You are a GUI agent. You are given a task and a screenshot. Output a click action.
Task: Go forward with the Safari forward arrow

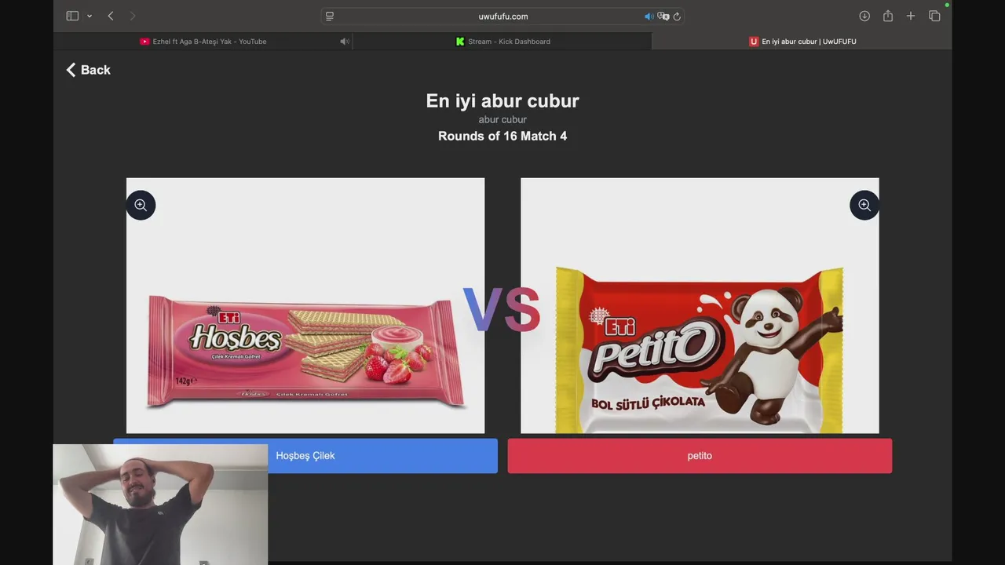click(132, 16)
